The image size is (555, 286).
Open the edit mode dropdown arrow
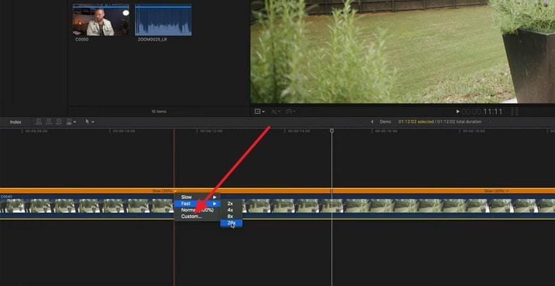click(74, 122)
